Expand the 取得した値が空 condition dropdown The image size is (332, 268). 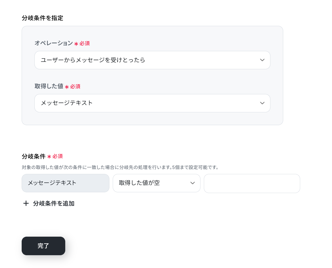tap(157, 183)
